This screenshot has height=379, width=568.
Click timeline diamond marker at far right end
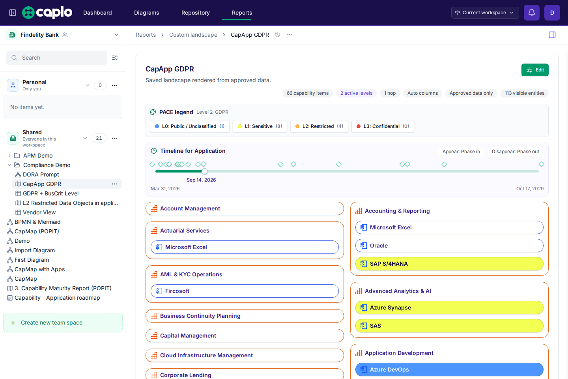click(542, 164)
